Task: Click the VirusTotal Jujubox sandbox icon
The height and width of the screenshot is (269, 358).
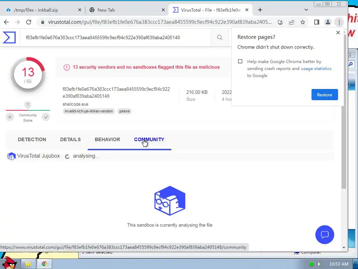Action: 12,156
